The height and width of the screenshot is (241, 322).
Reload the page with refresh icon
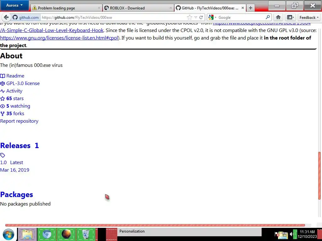[201, 18]
